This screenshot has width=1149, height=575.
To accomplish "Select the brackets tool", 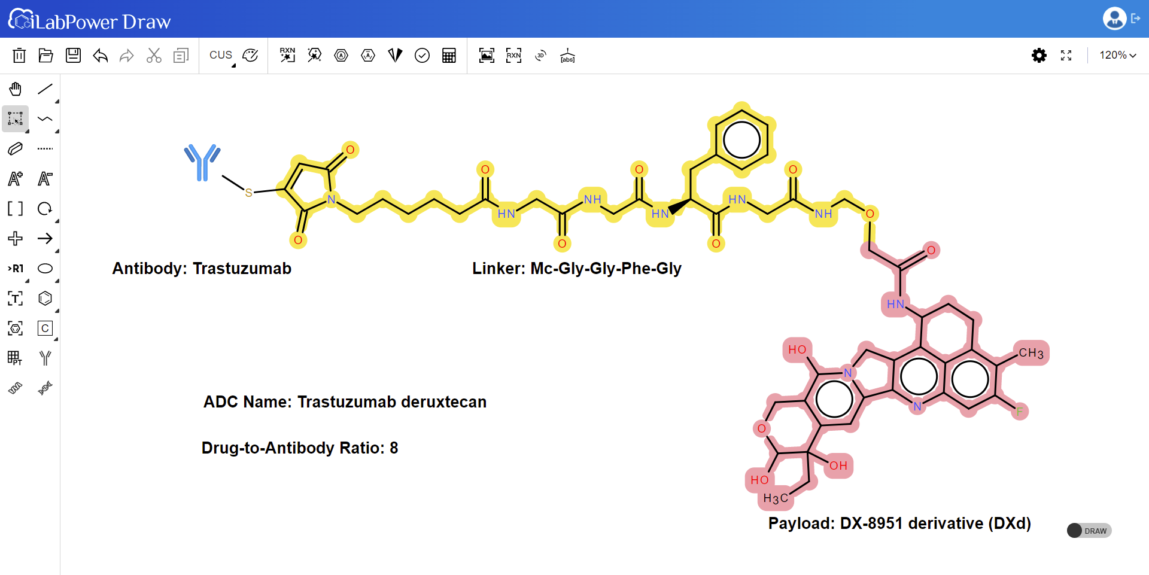I will 16,208.
